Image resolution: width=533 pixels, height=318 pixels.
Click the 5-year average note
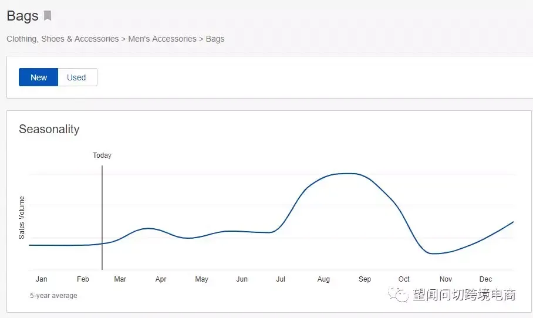click(x=53, y=296)
